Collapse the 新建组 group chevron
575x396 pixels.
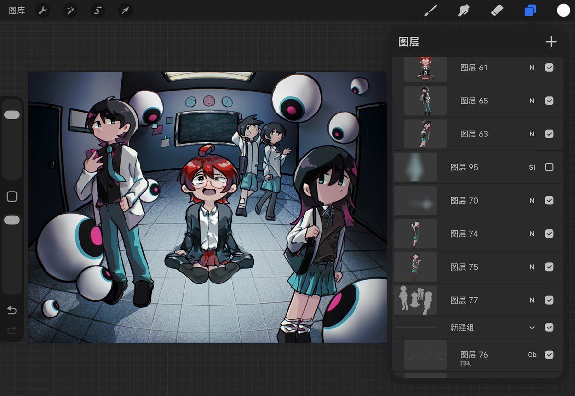[x=532, y=328]
